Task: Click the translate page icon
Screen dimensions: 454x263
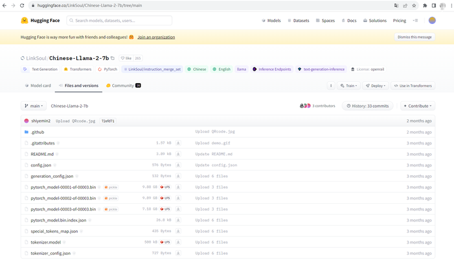Action: point(396,6)
